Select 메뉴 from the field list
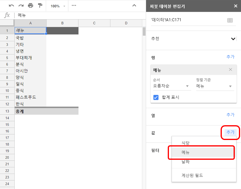241x189 pixels. pos(186,152)
